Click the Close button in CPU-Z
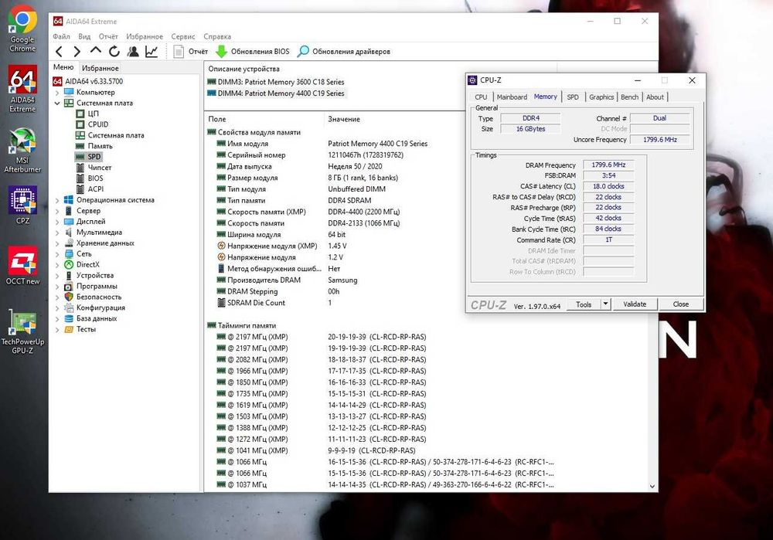 681,304
